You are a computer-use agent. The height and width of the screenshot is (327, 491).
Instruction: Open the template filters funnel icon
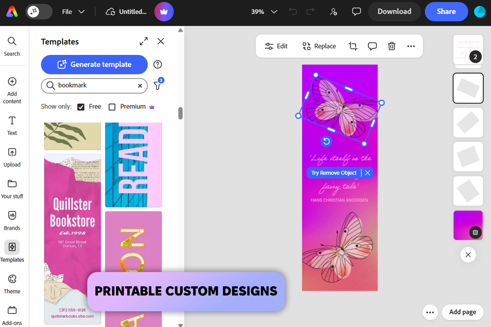click(157, 85)
